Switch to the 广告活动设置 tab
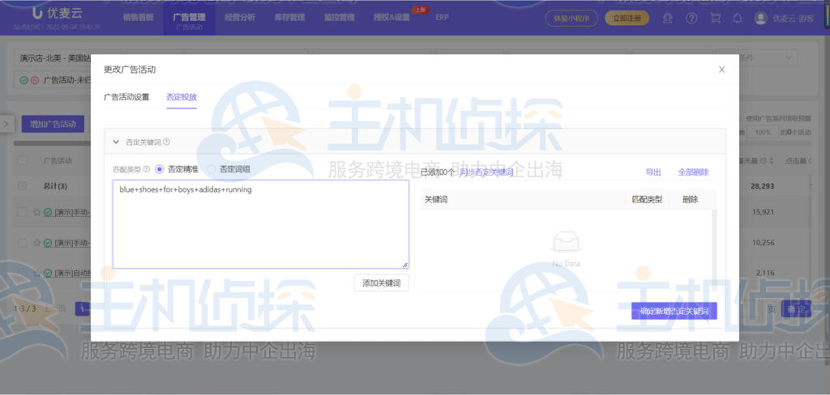Screen dimensions: 830x395 (x=126, y=97)
